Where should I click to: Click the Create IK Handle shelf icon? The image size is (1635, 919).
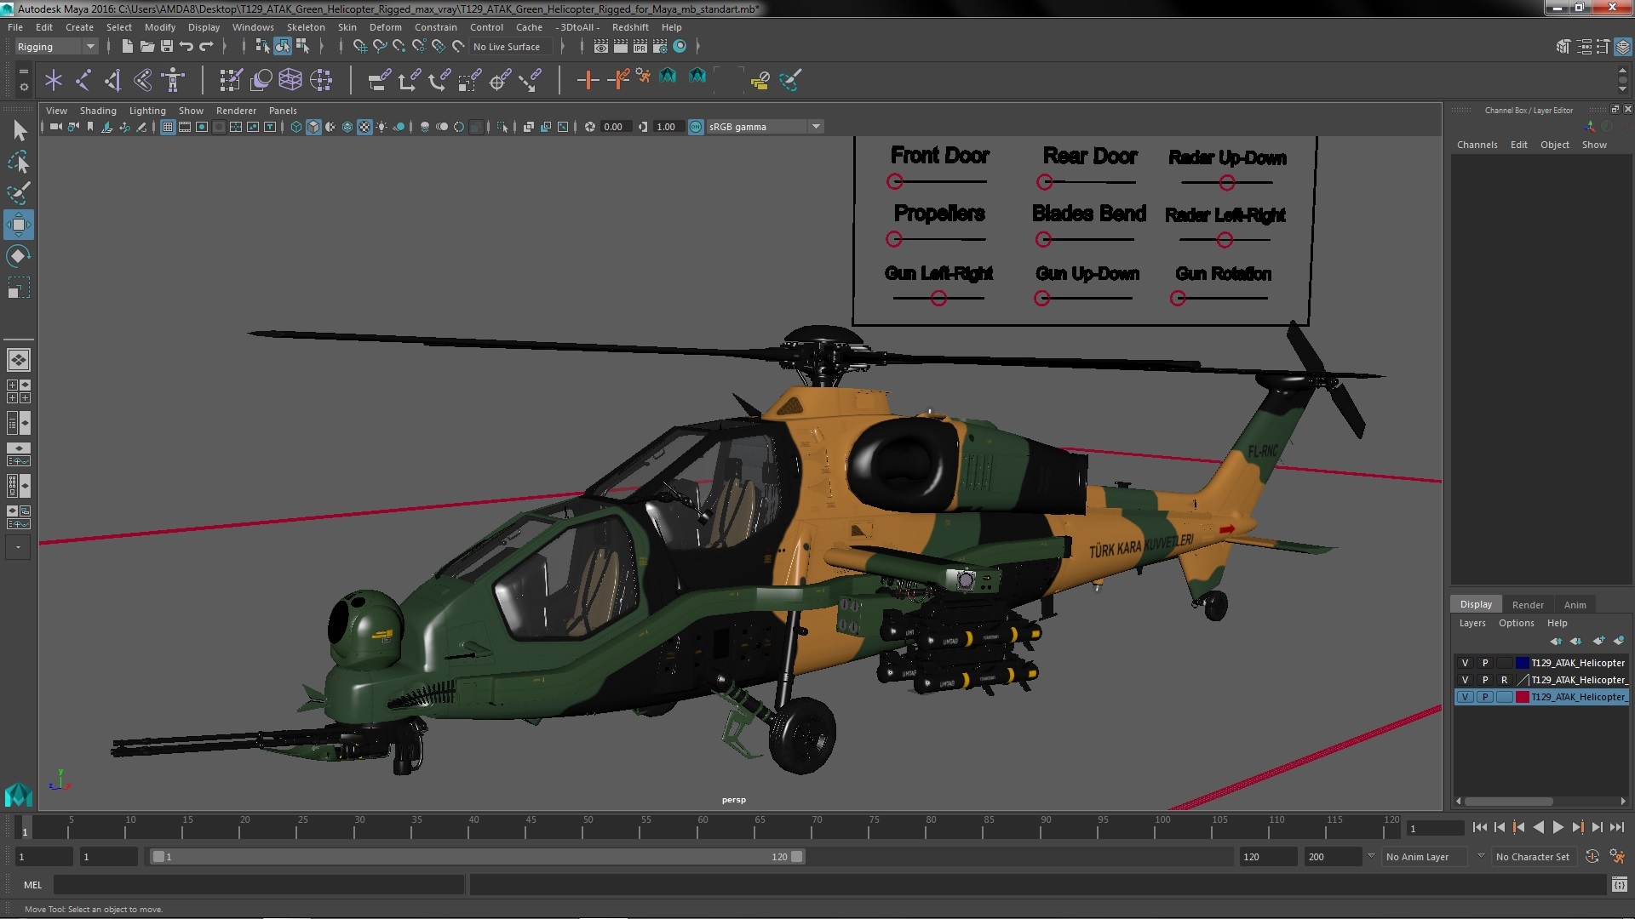(113, 81)
